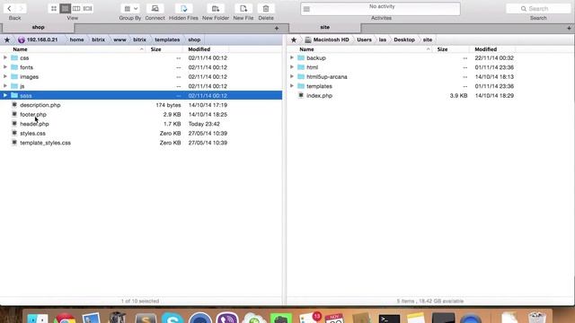Open Skype from the dock

click(172, 318)
